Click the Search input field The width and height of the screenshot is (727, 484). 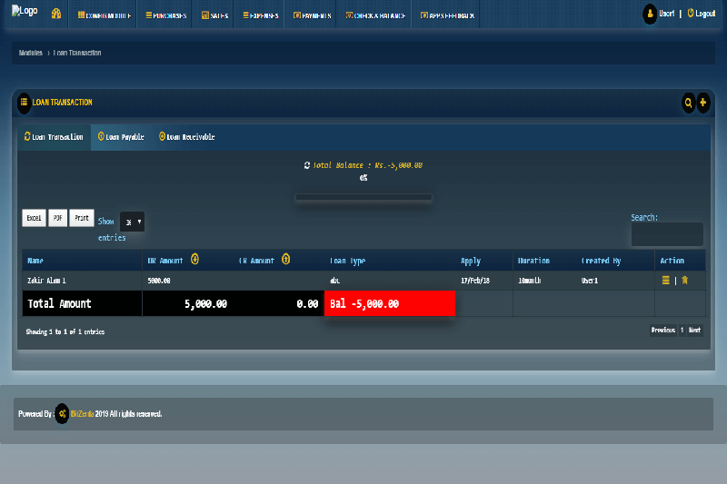tap(667, 234)
